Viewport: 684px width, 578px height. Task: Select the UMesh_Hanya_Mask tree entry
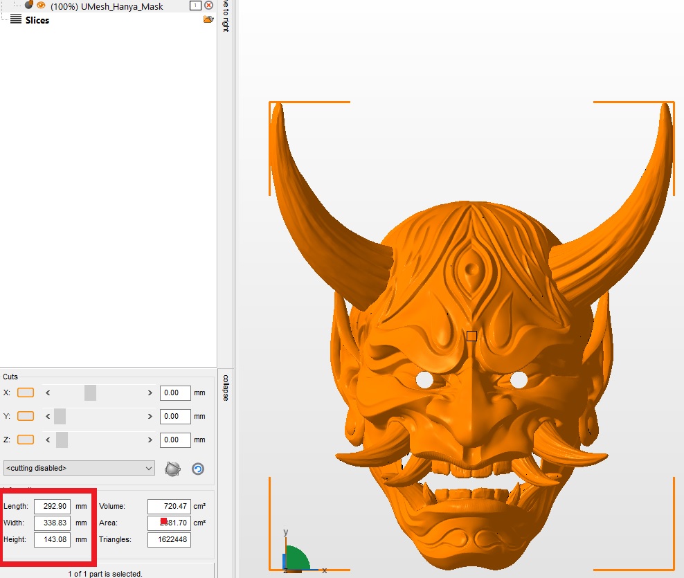pyautogui.click(x=107, y=6)
